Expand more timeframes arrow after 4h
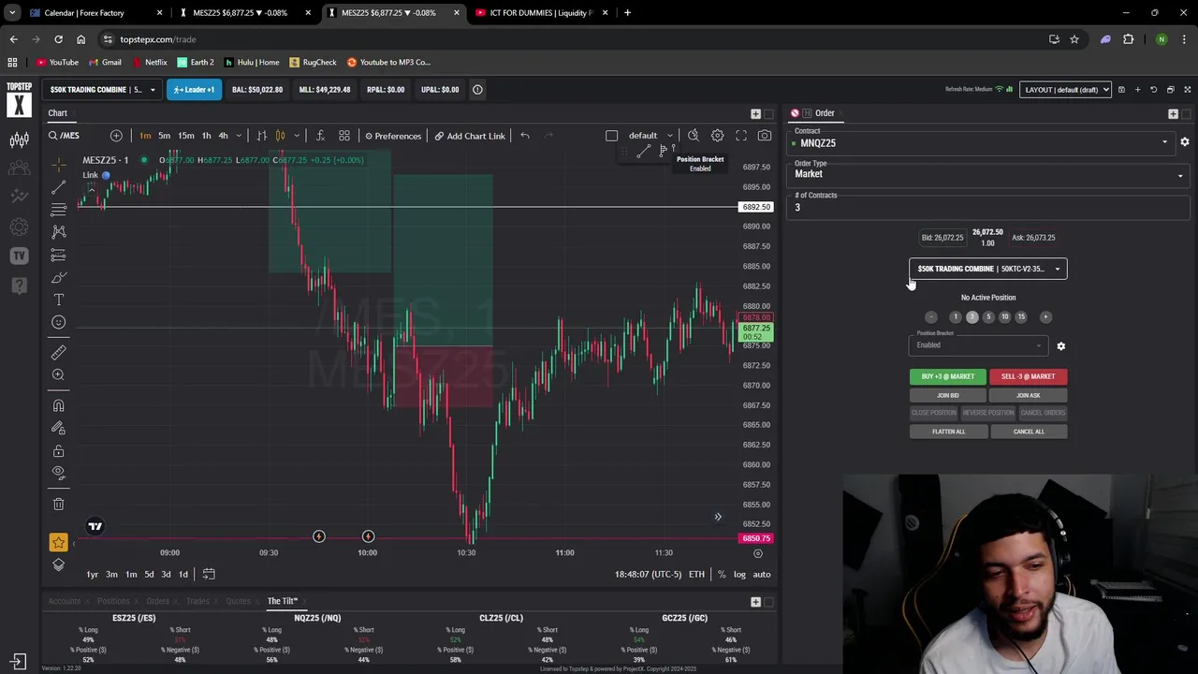Image resolution: width=1198 pixels, height=674 pixels. coord(238,136)
